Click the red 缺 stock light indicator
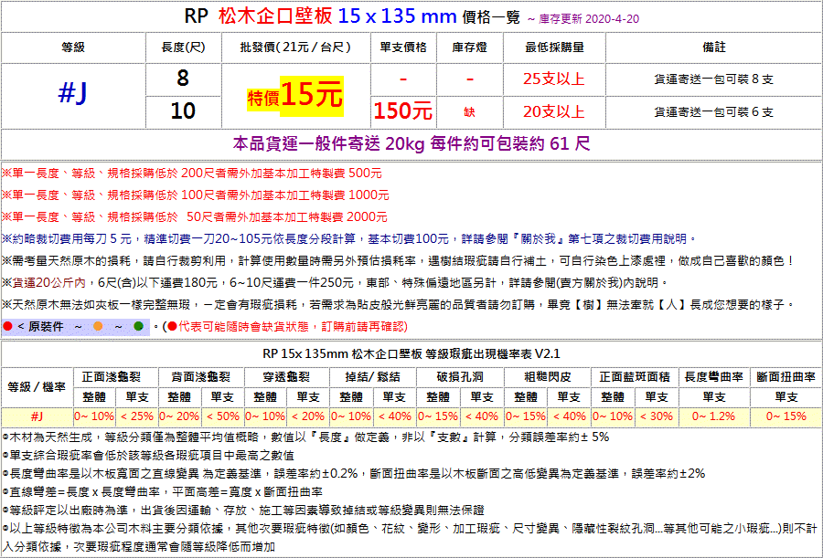 [469, 111]
